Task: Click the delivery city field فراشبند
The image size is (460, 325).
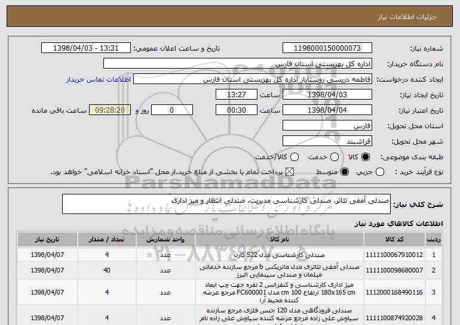Action: point(327,141)
